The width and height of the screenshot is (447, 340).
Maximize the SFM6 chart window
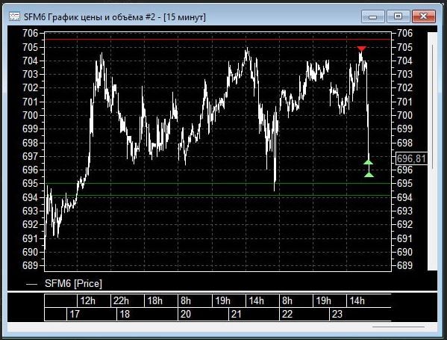[x=398, y=16]
